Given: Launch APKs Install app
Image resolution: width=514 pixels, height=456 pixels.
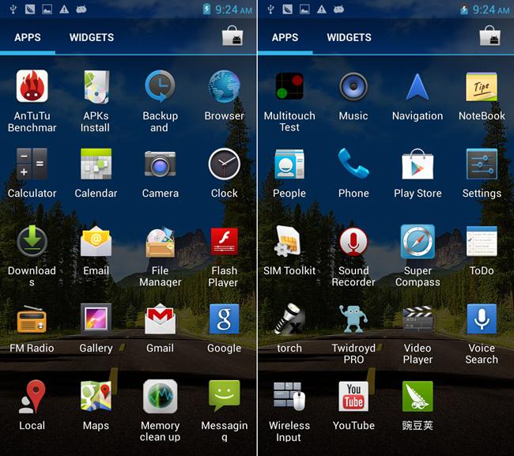Looking at the screenshot, I should 96,86.
